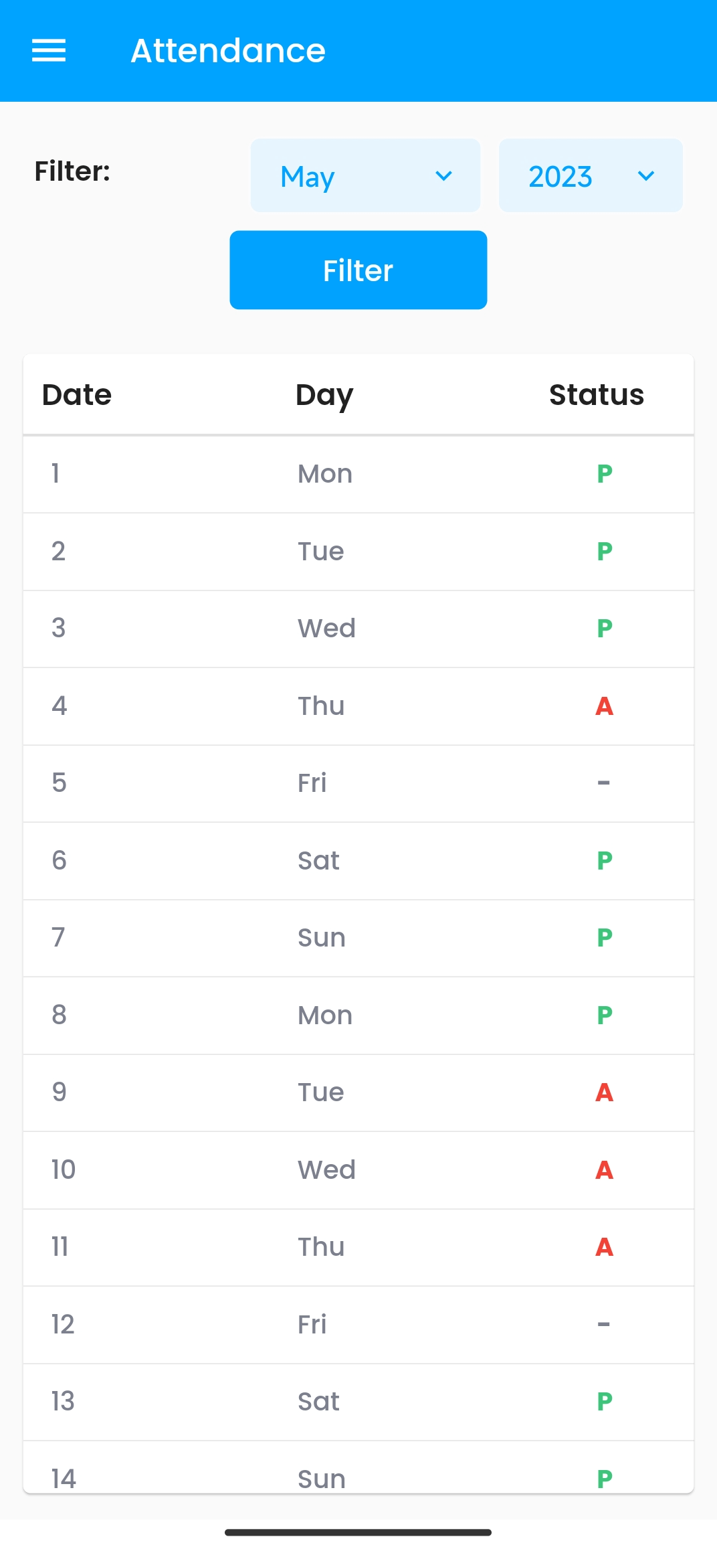717x1547 pixels.
Task: Open the hamburger navigation menu
Action: [x=49, y=50]
